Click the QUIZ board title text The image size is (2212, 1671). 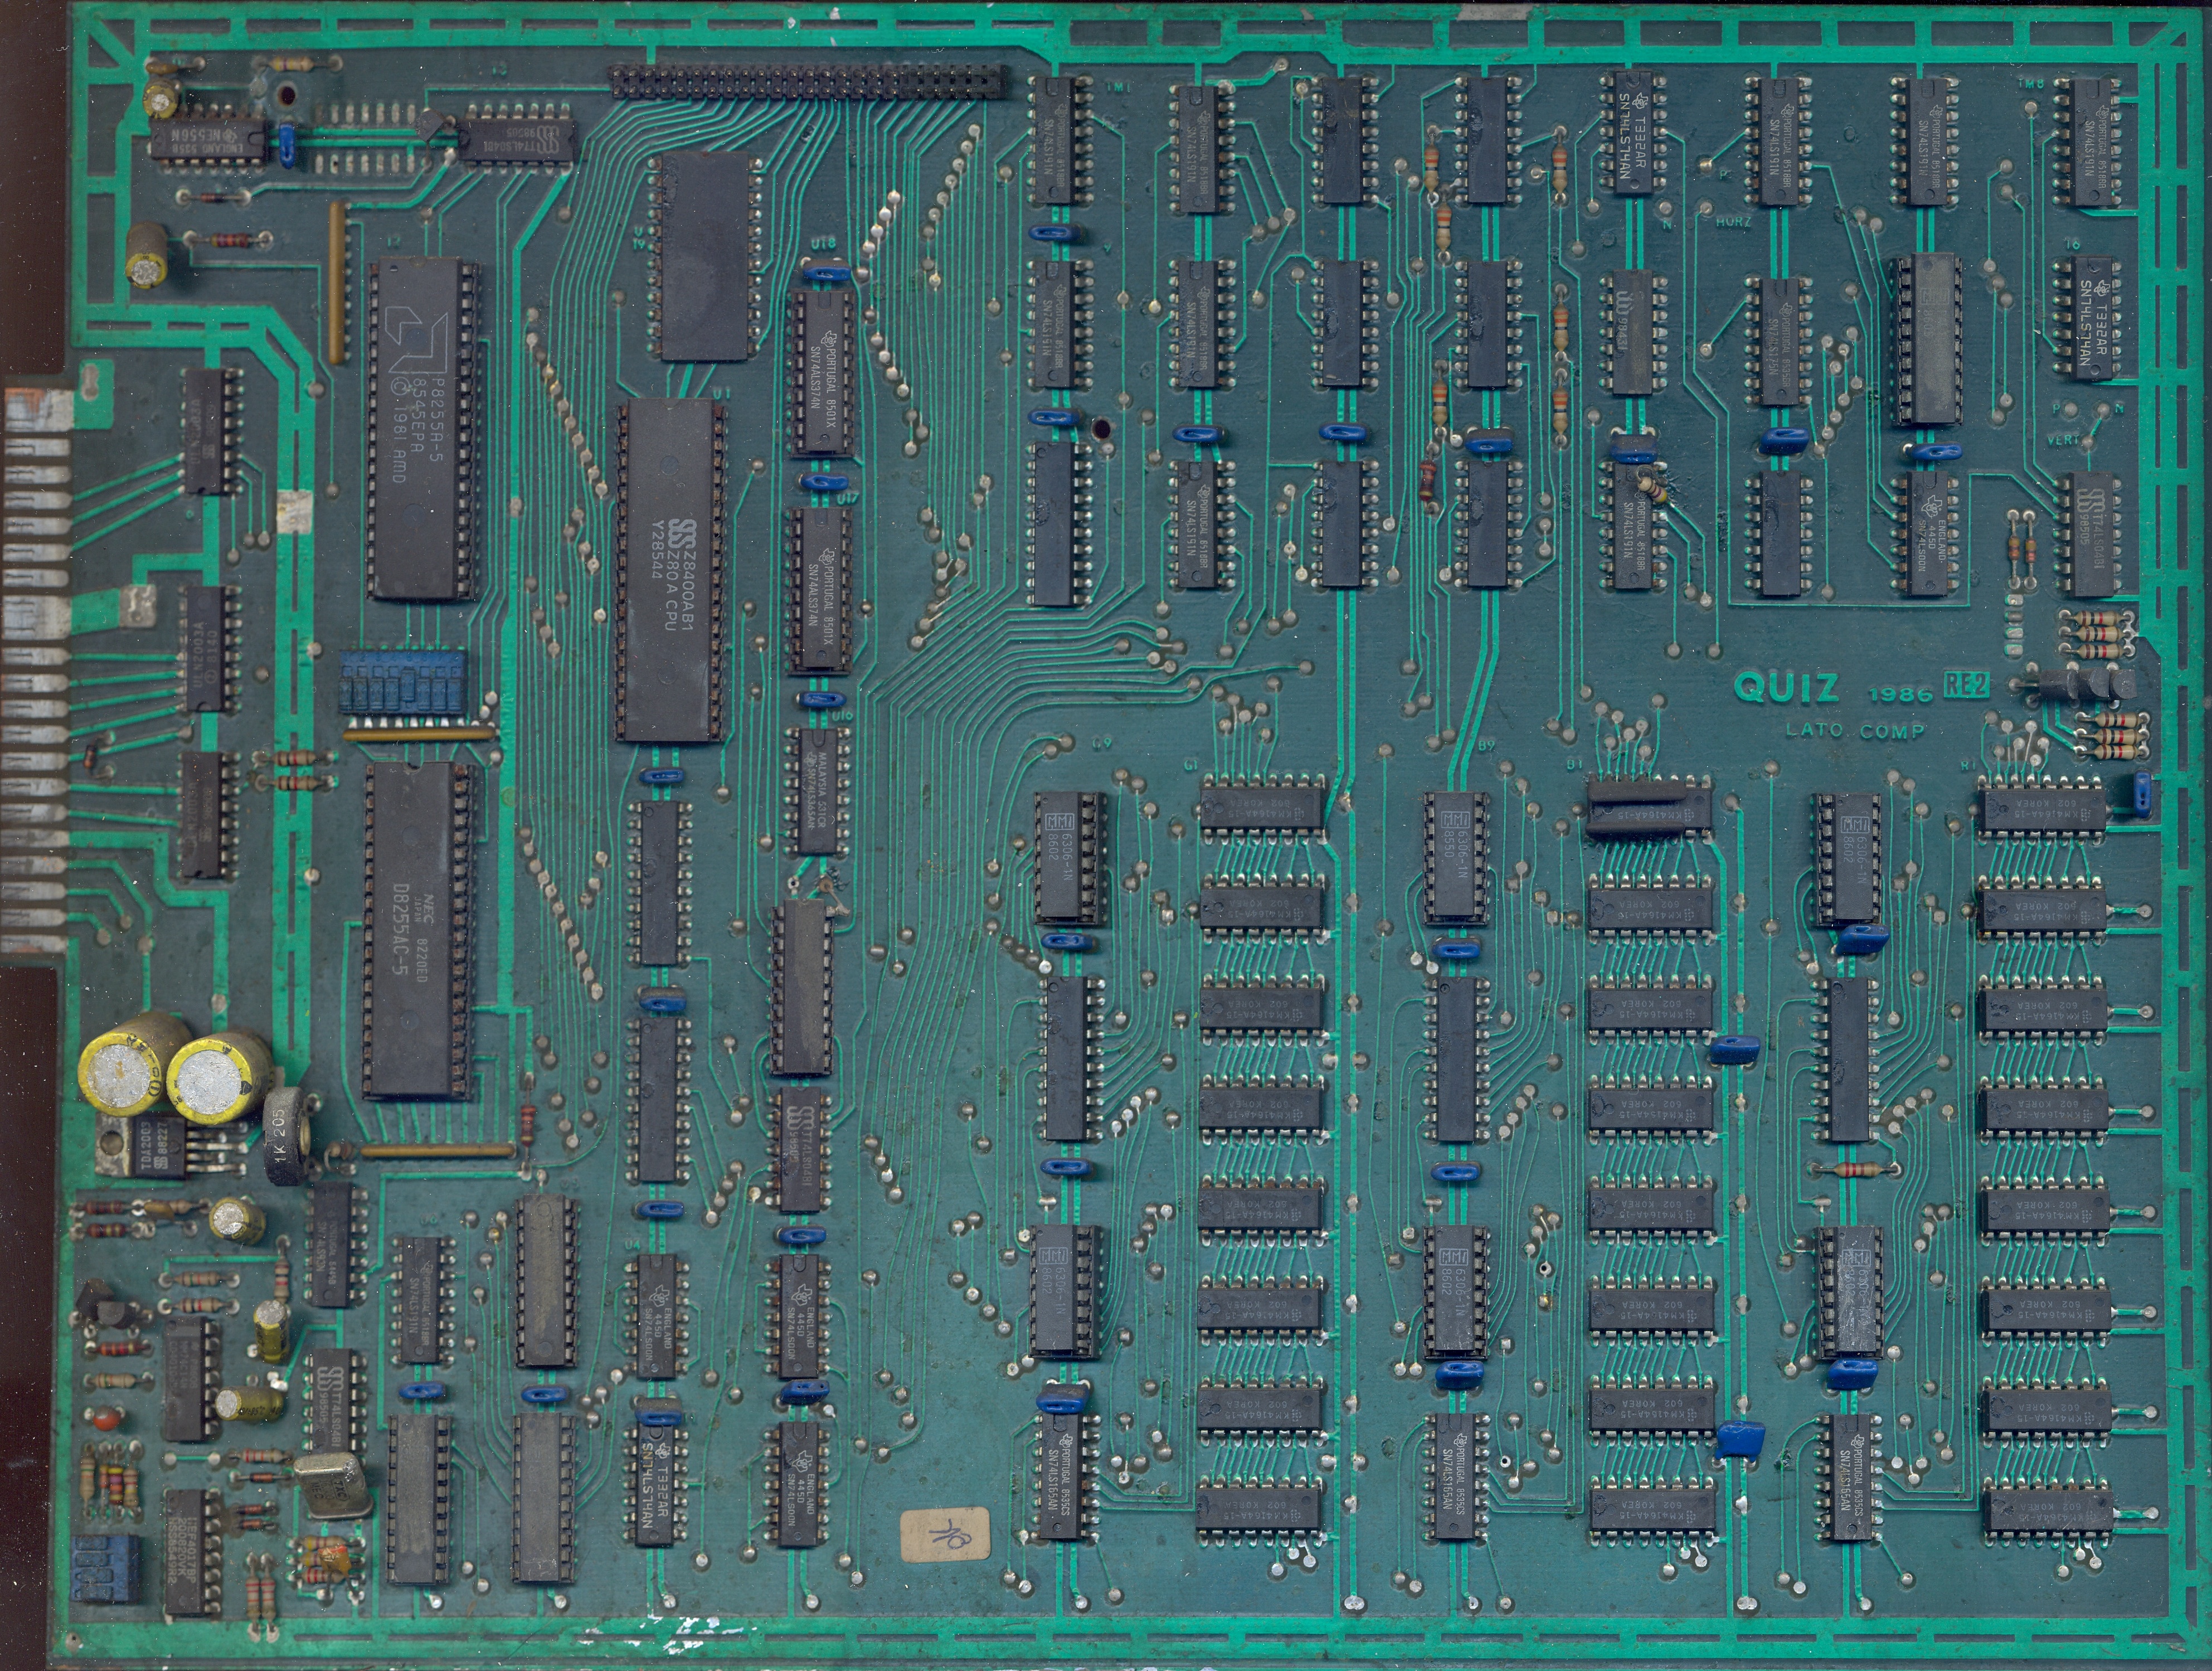1786,688
